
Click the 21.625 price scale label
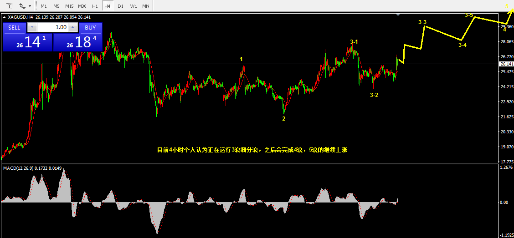506,117
